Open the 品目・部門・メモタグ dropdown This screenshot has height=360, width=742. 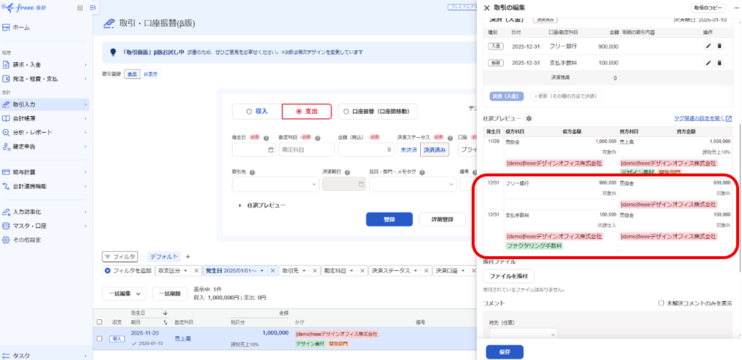[413, 184]
